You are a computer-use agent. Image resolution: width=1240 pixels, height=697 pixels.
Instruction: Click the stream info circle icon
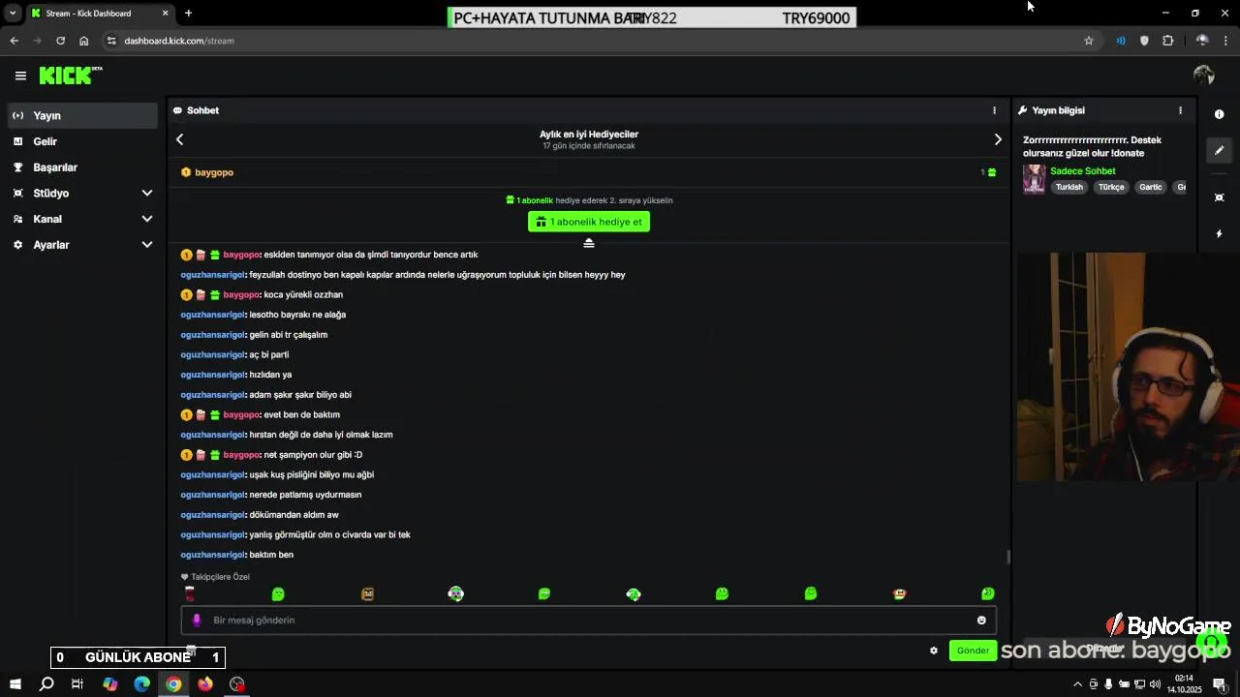(x=1220, y=114)
